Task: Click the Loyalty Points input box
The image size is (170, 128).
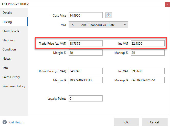Action: tap(86, 98)
